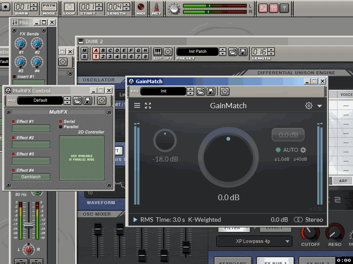This screenshot has height=264, width=353.
Task: Toggle the Effect #4 LED in MultiFX
Action: (13, 170)
